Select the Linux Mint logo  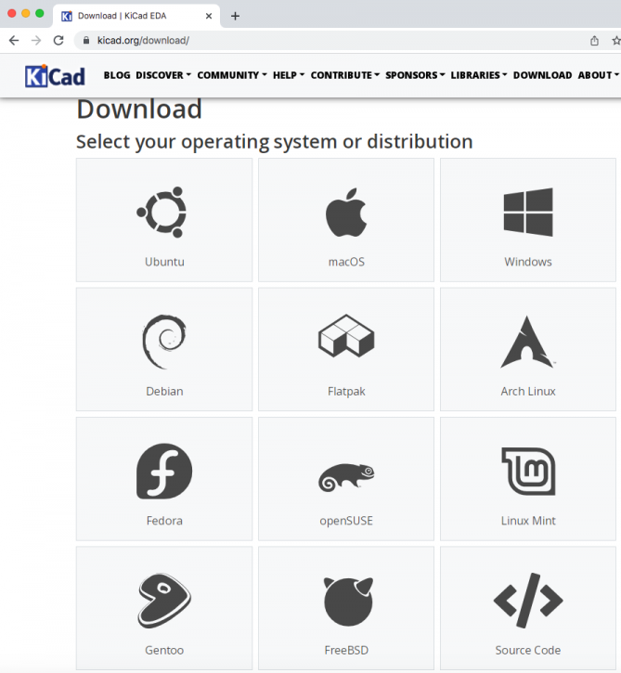click(x=528, y=471)
